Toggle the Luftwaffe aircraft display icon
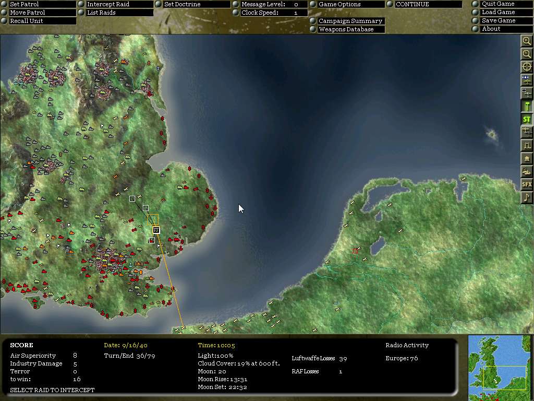The width and height of the screenshot is (534, 401). coord(527,93)
